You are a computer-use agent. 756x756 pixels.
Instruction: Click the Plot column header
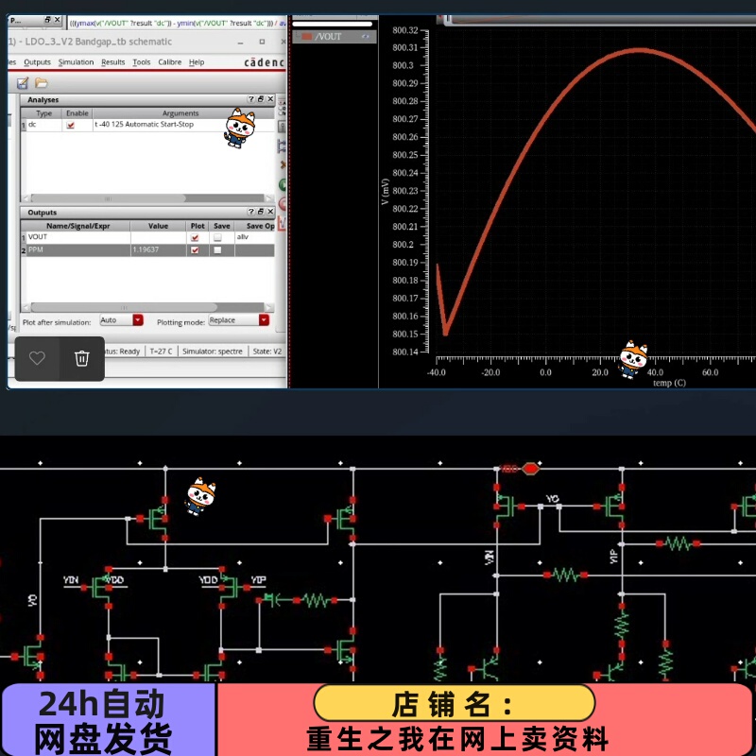(198, 226)
